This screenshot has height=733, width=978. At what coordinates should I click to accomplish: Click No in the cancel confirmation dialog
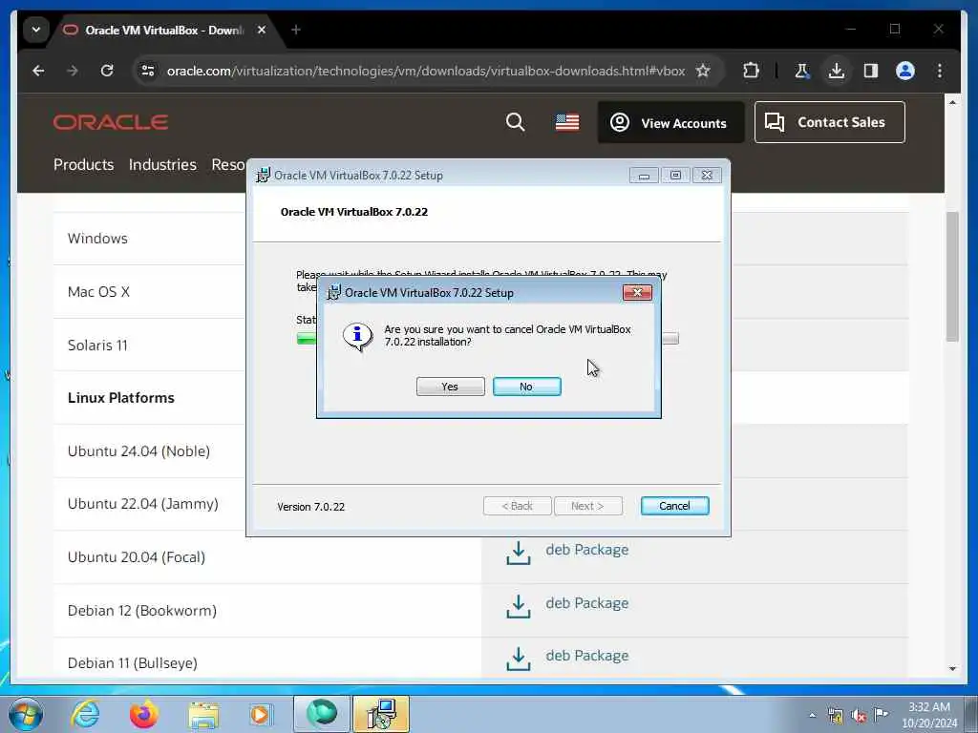coord(526,387)
